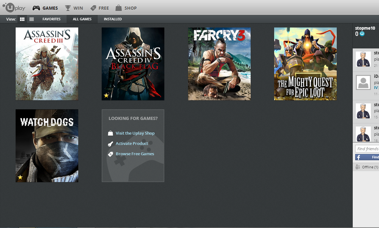
Task: Click the Uplay logo
Action: tap(14, 7)
